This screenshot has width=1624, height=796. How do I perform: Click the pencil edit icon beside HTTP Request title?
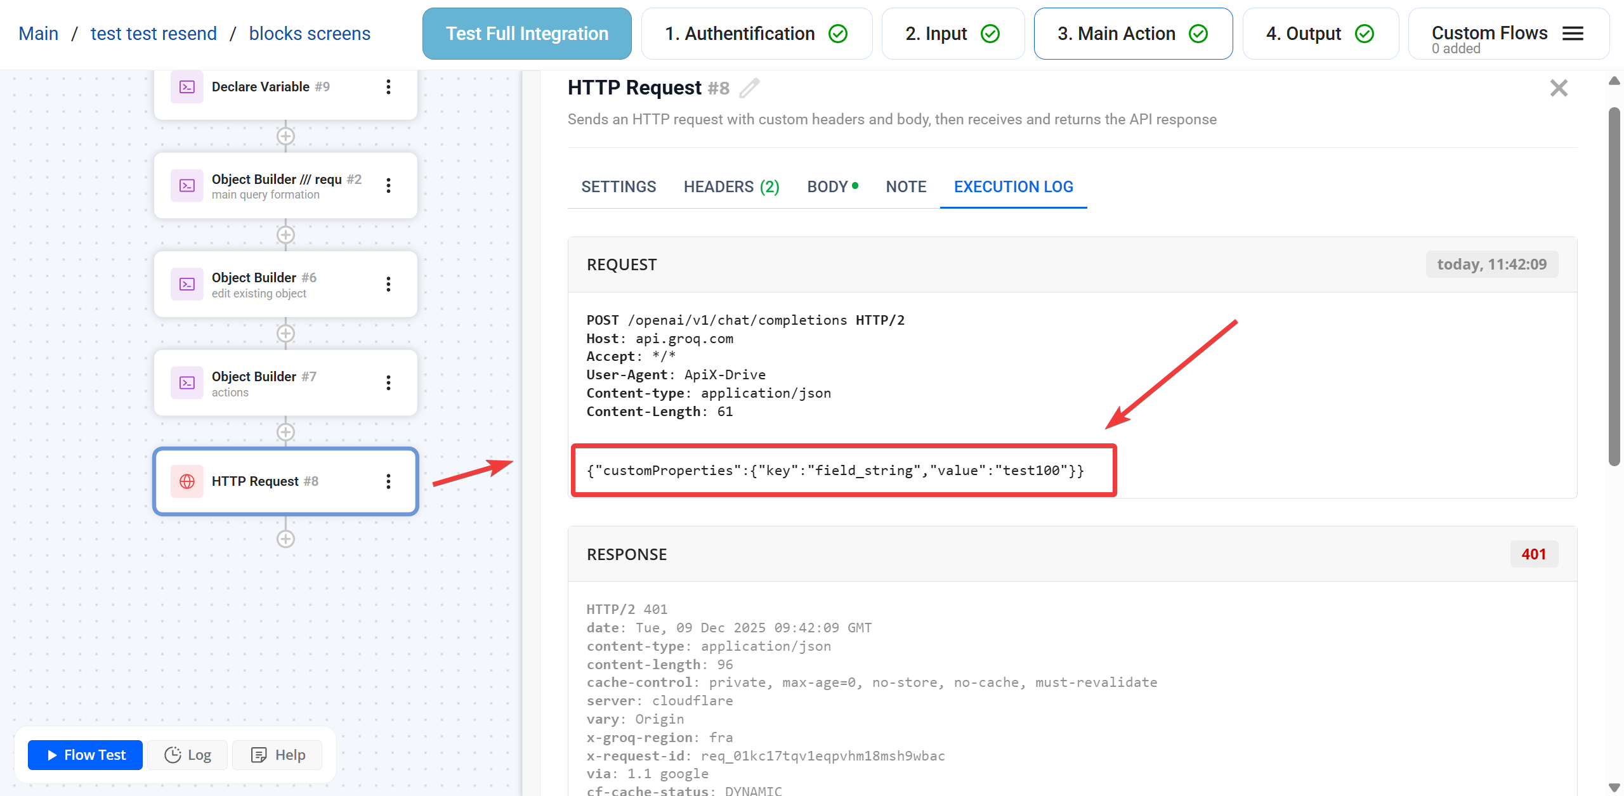click(x=749, y=88)
